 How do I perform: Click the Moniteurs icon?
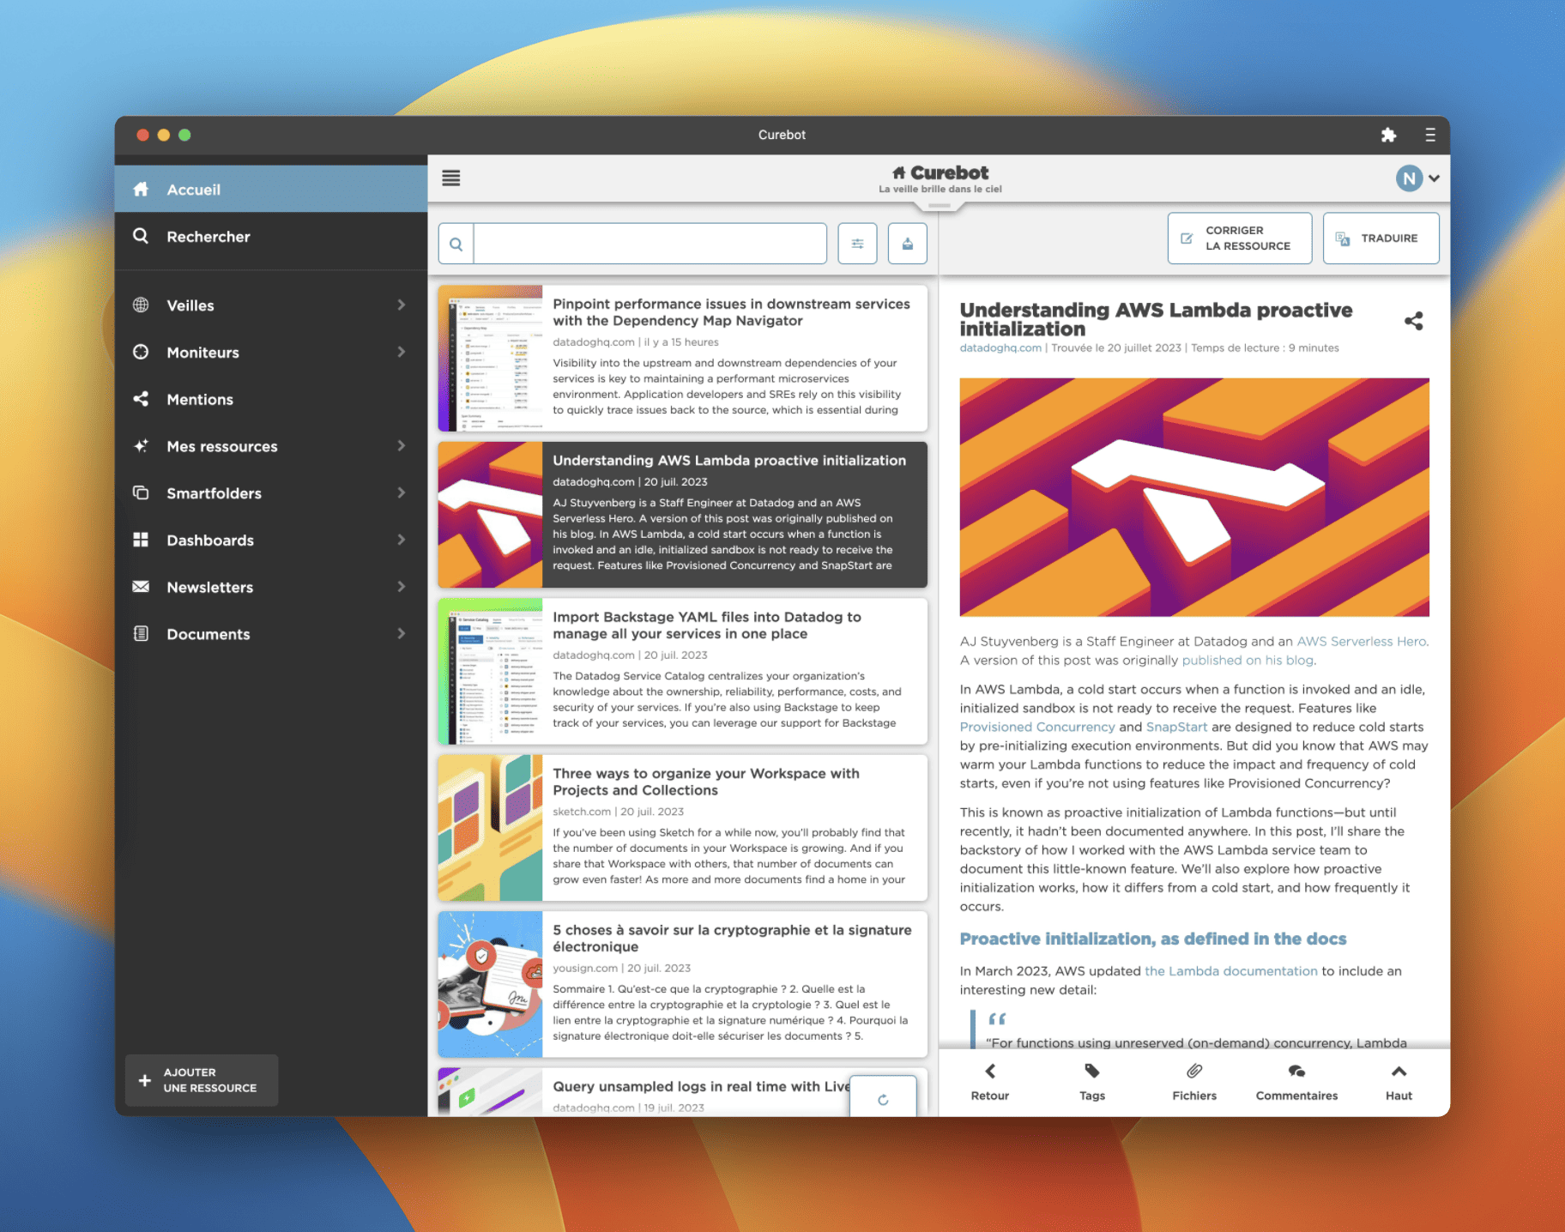(141, 352)
